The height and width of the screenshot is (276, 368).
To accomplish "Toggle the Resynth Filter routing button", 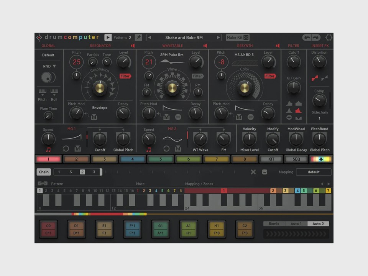I will click(270, 76).
